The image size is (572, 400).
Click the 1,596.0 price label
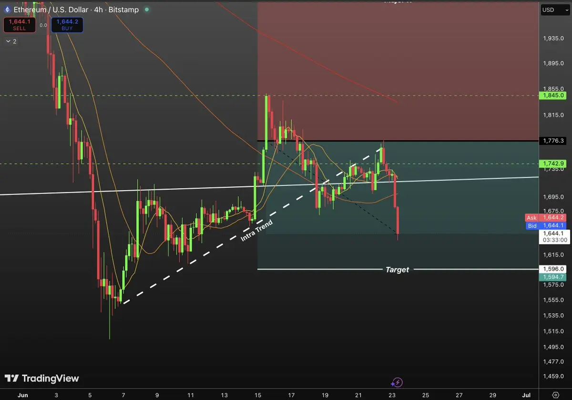pos(552,269)
